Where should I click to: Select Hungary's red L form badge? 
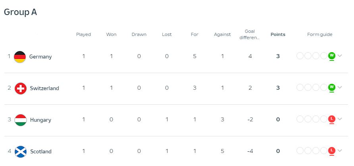coord(332,119)
